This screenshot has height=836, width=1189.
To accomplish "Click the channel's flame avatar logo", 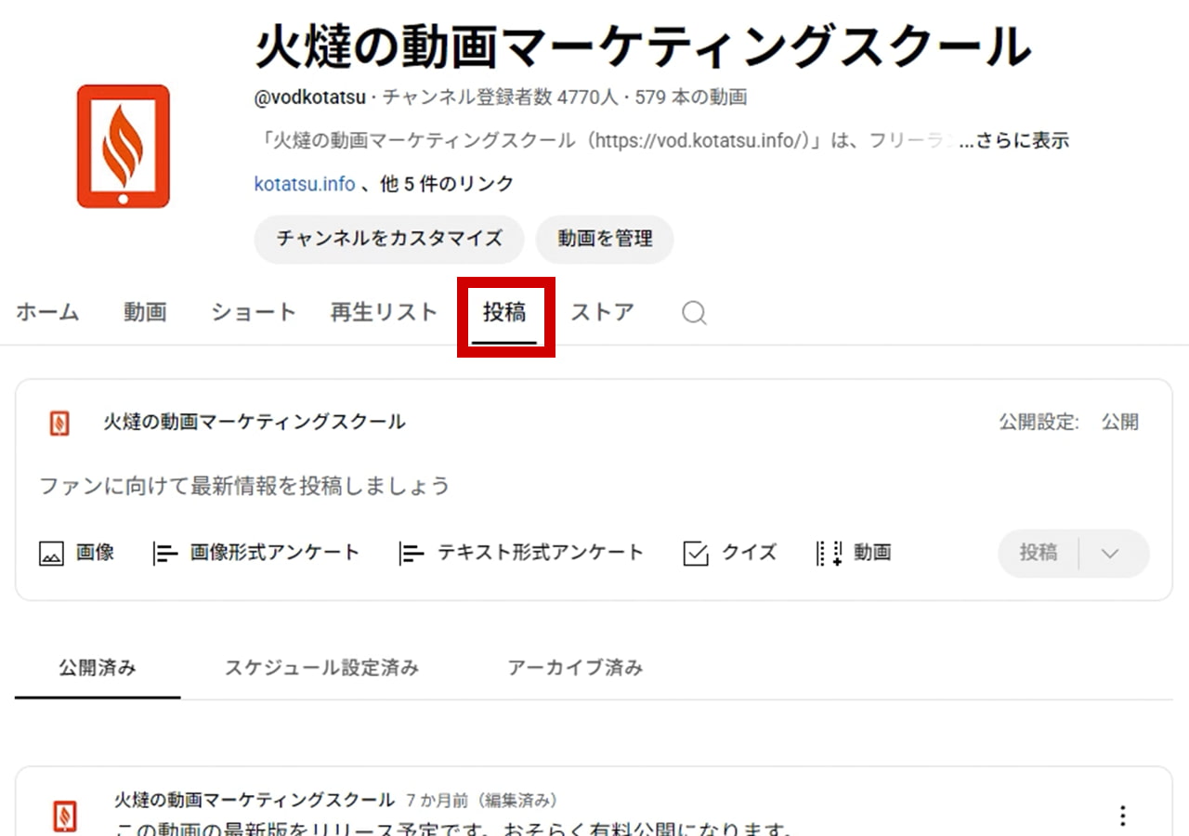I will (124, 146).
